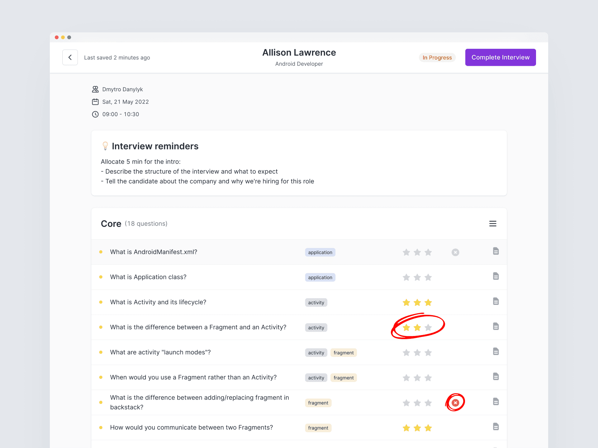Click the fragment tag on launch modes row
The width and height of the screenshot is (598, 448).
tap(343, 352)
